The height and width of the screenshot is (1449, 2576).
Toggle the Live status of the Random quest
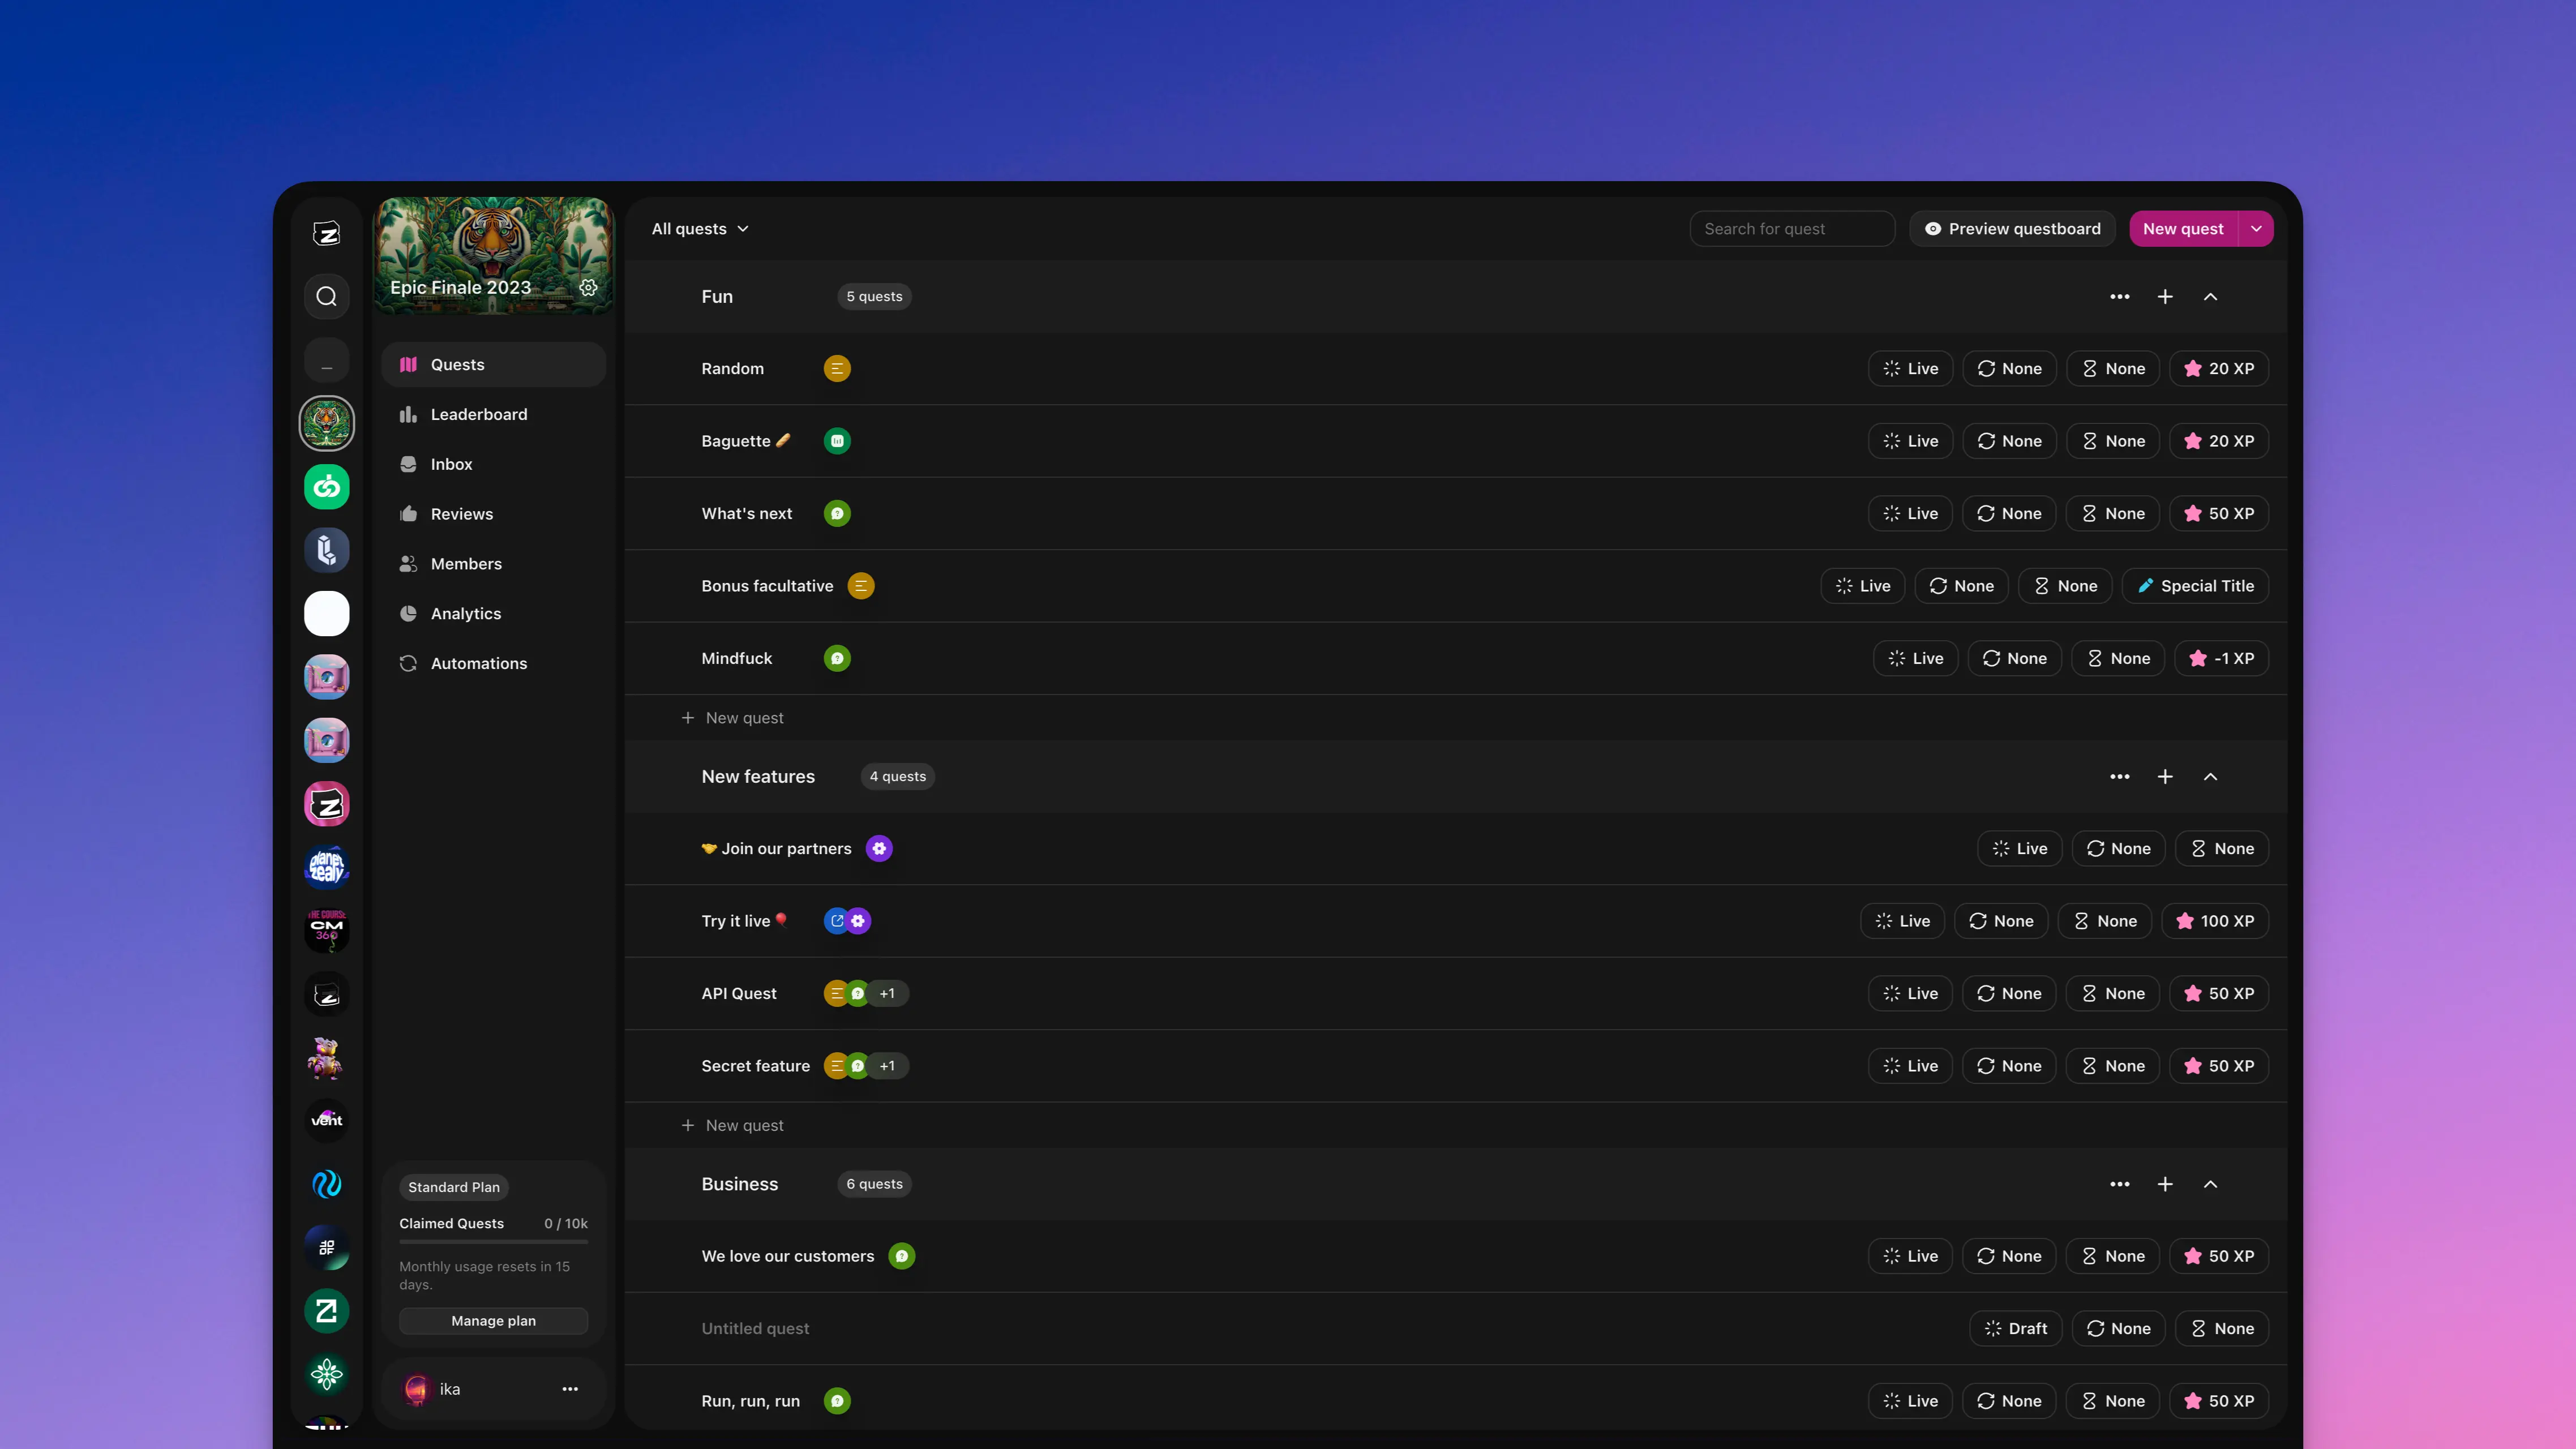[1910, 369]
